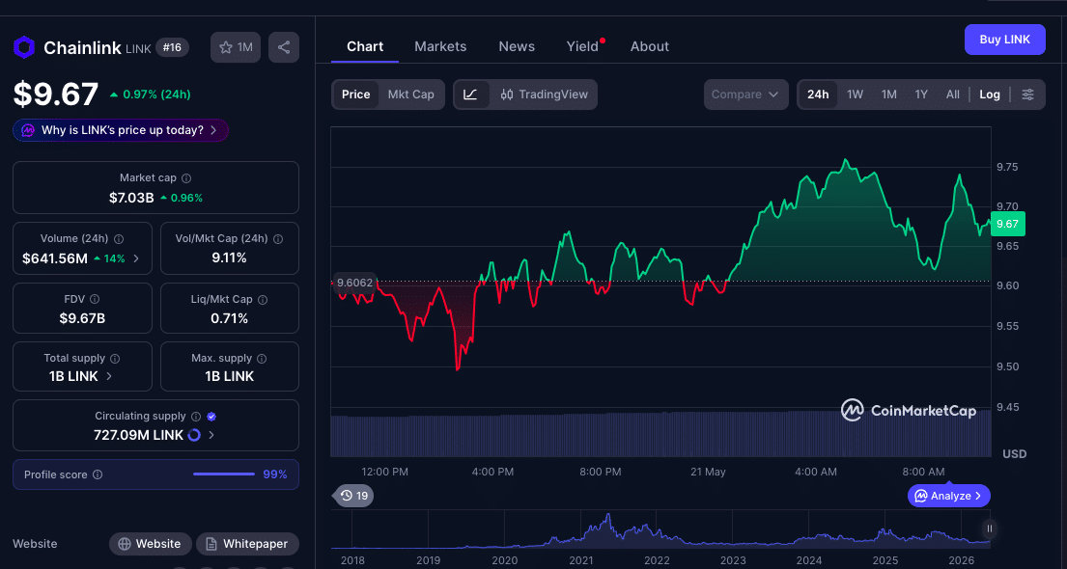Screen dimensions: 1067x569
Task: Click the #16 rank badge
Action: tap(172, 47)
